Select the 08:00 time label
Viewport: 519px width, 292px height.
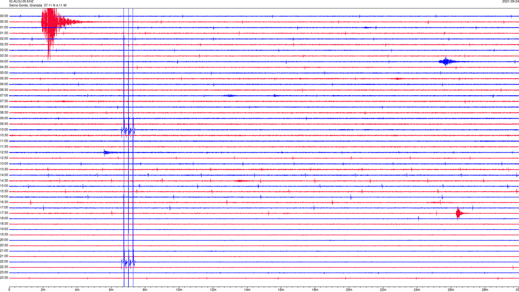click(x=4, y=107)
